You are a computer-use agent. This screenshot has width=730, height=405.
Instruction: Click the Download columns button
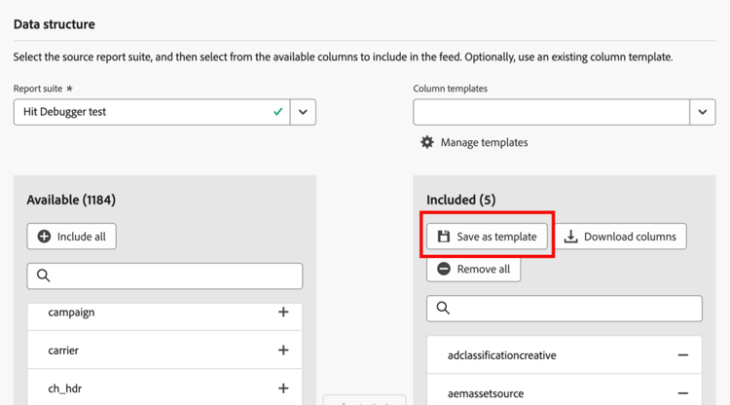coord(620,237)
